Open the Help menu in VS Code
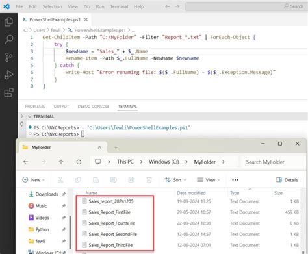The image size is (308, 254). click(138, 6)
